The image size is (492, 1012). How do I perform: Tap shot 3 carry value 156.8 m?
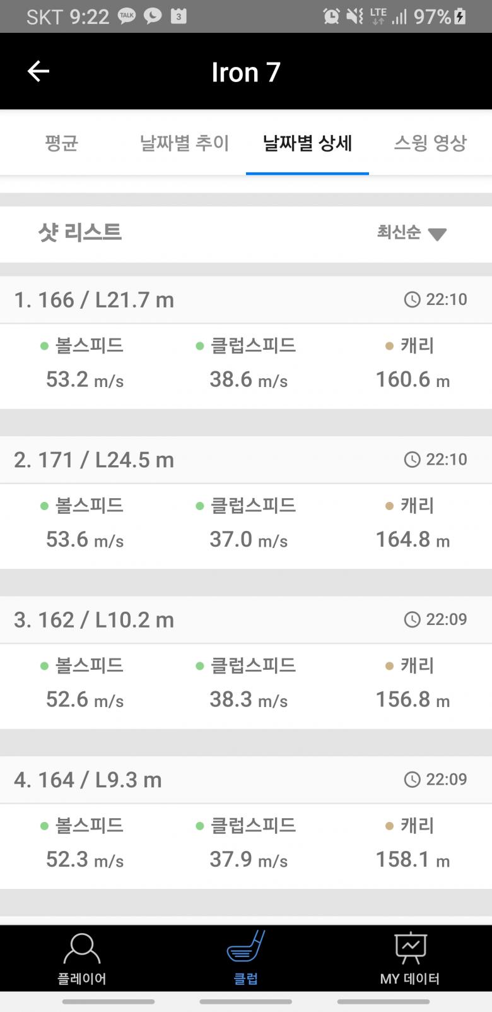click(413, 699)
